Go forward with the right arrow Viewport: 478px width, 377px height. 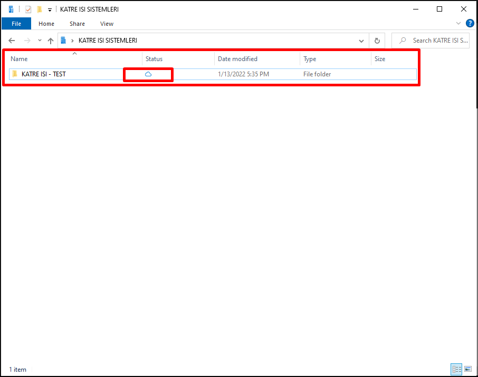point(27,41)
